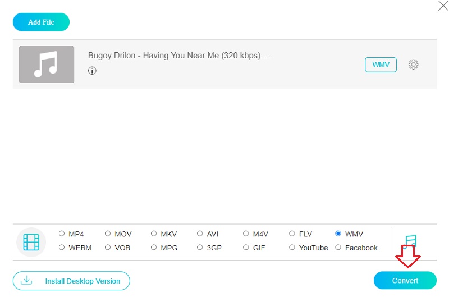Select the MP4 format radio button
The width and height of the screenshot is (449, 297).
point(62,234)
